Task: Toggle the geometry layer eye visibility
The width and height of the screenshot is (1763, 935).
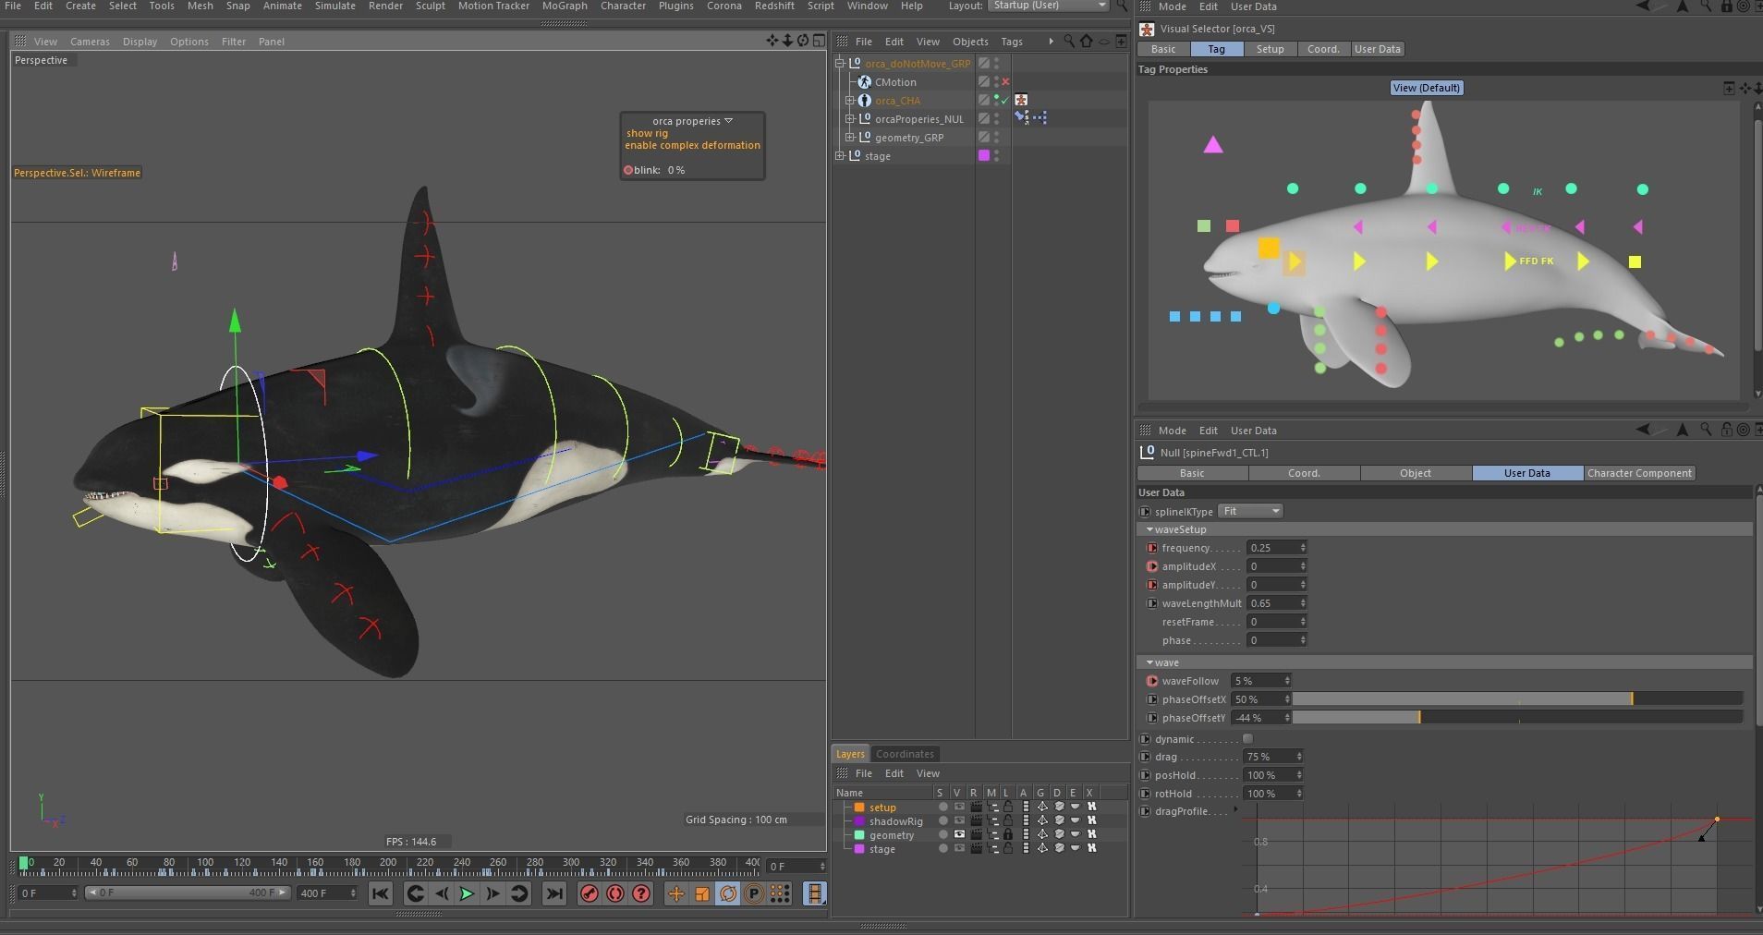Action: [x=959, y=834]
